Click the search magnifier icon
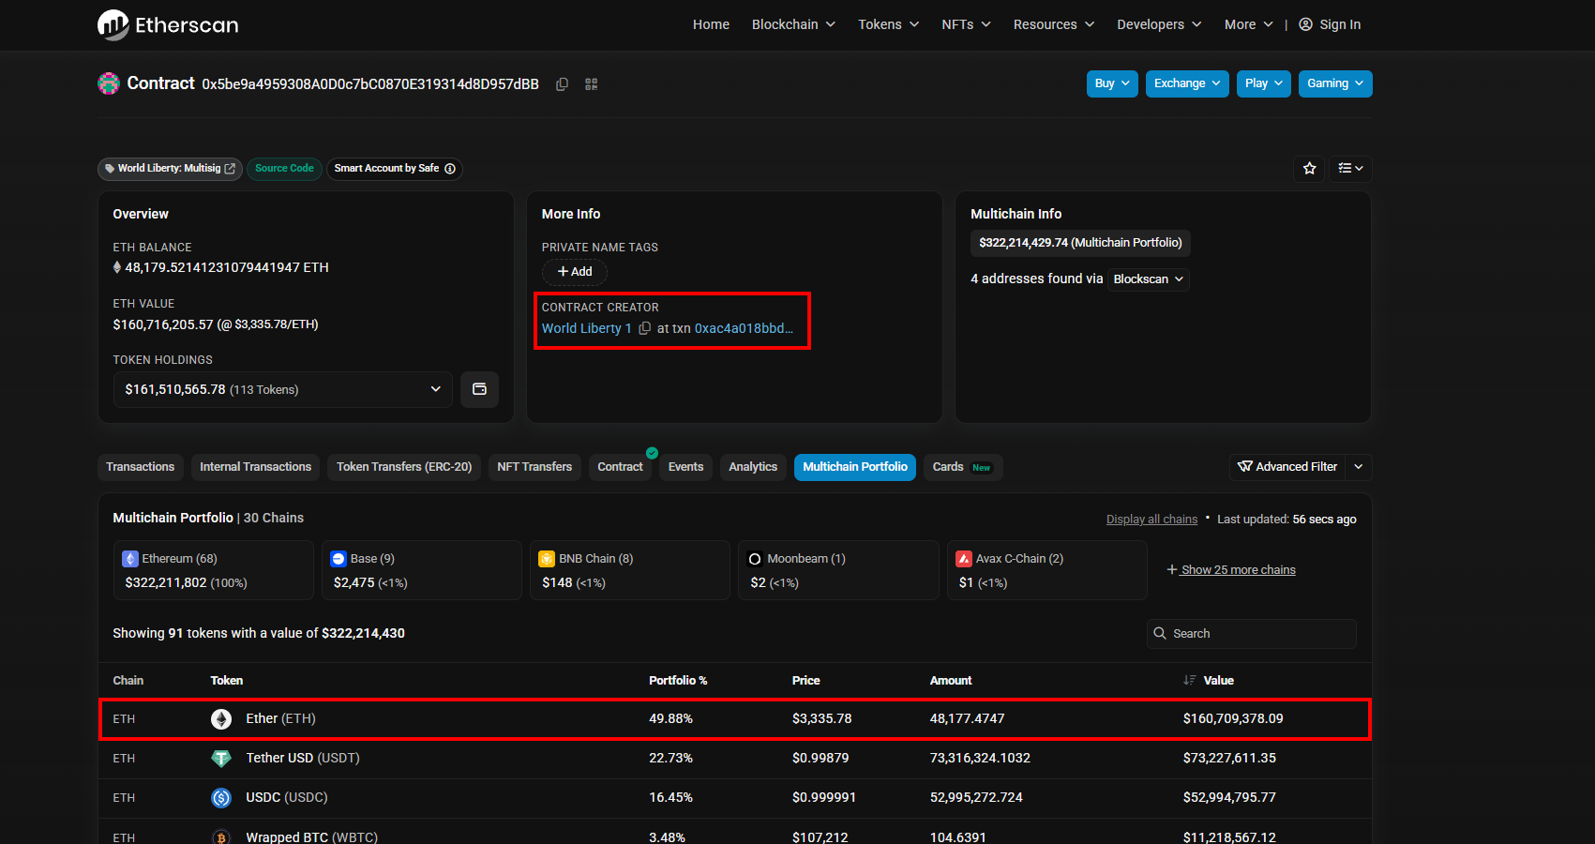The width and height of the screenshot is (1595, 844). click(1160, 634)
